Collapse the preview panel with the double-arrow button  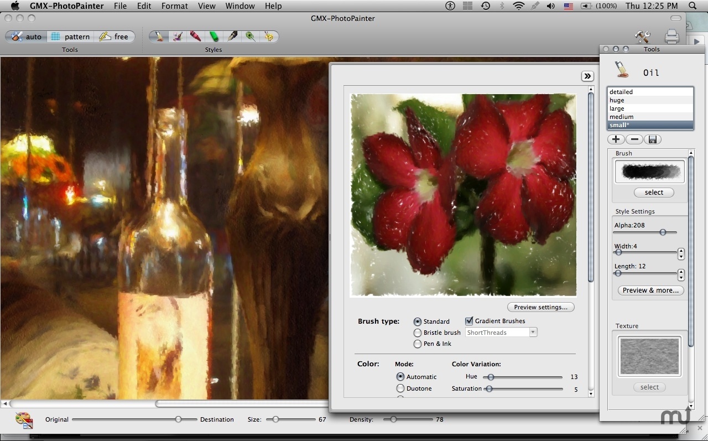(x=587, y=76)
